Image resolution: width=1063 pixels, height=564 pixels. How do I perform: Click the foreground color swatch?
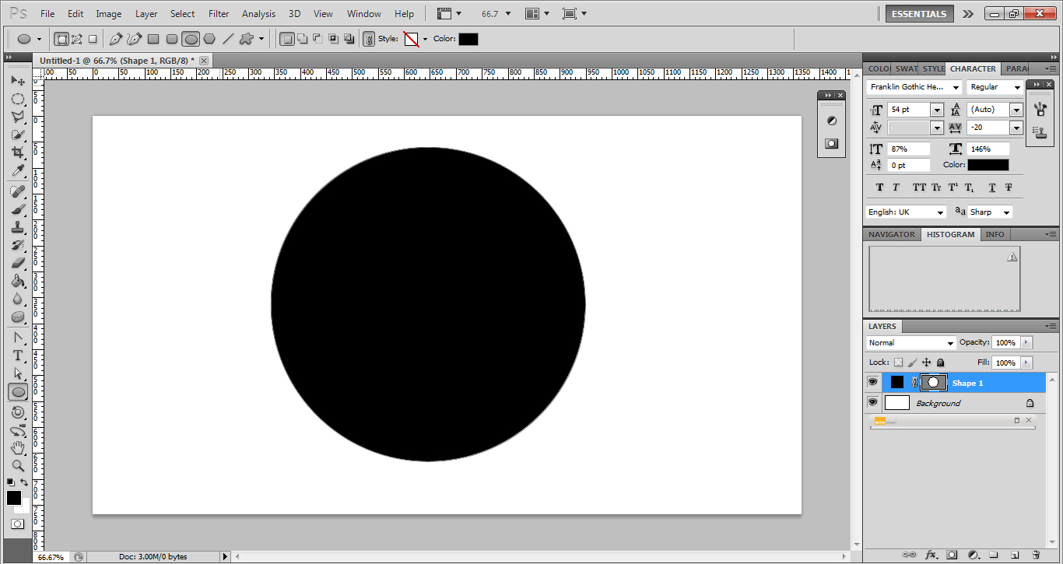coord(13,495)
